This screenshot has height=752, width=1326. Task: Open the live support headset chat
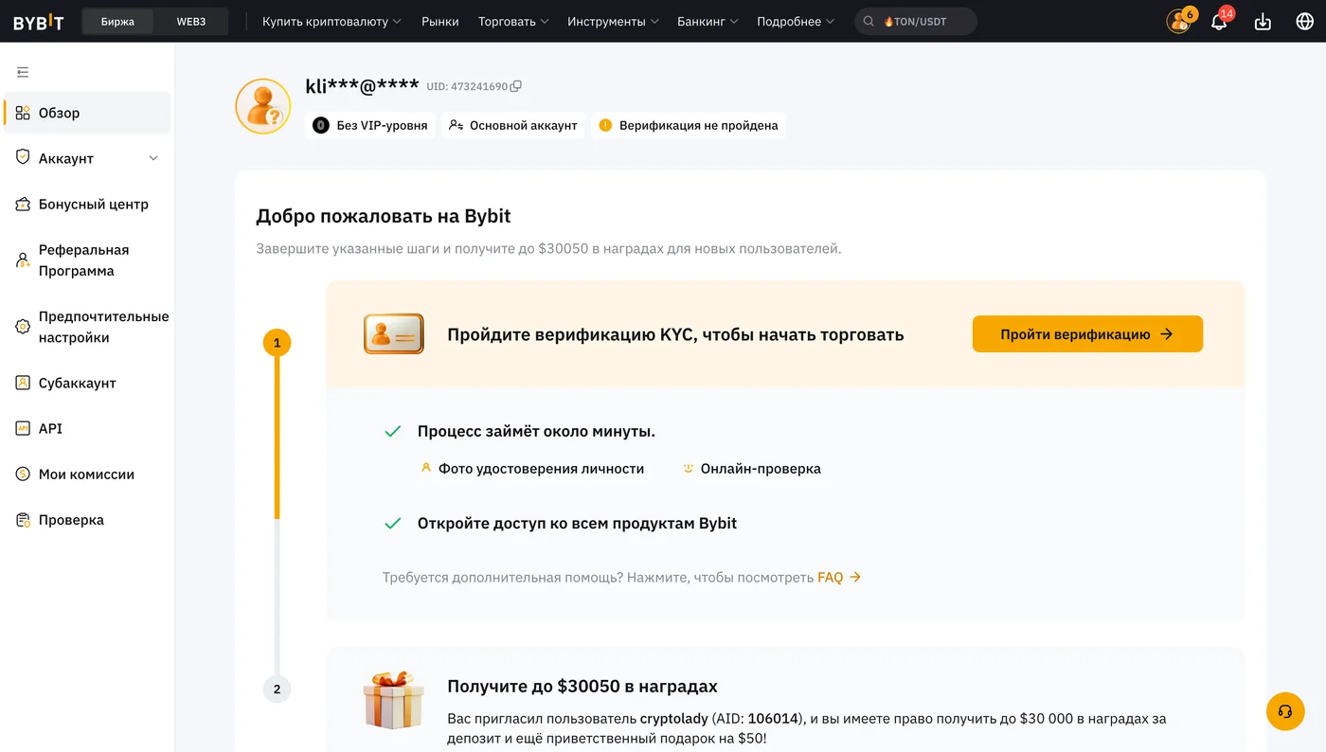pos(1285,711)
